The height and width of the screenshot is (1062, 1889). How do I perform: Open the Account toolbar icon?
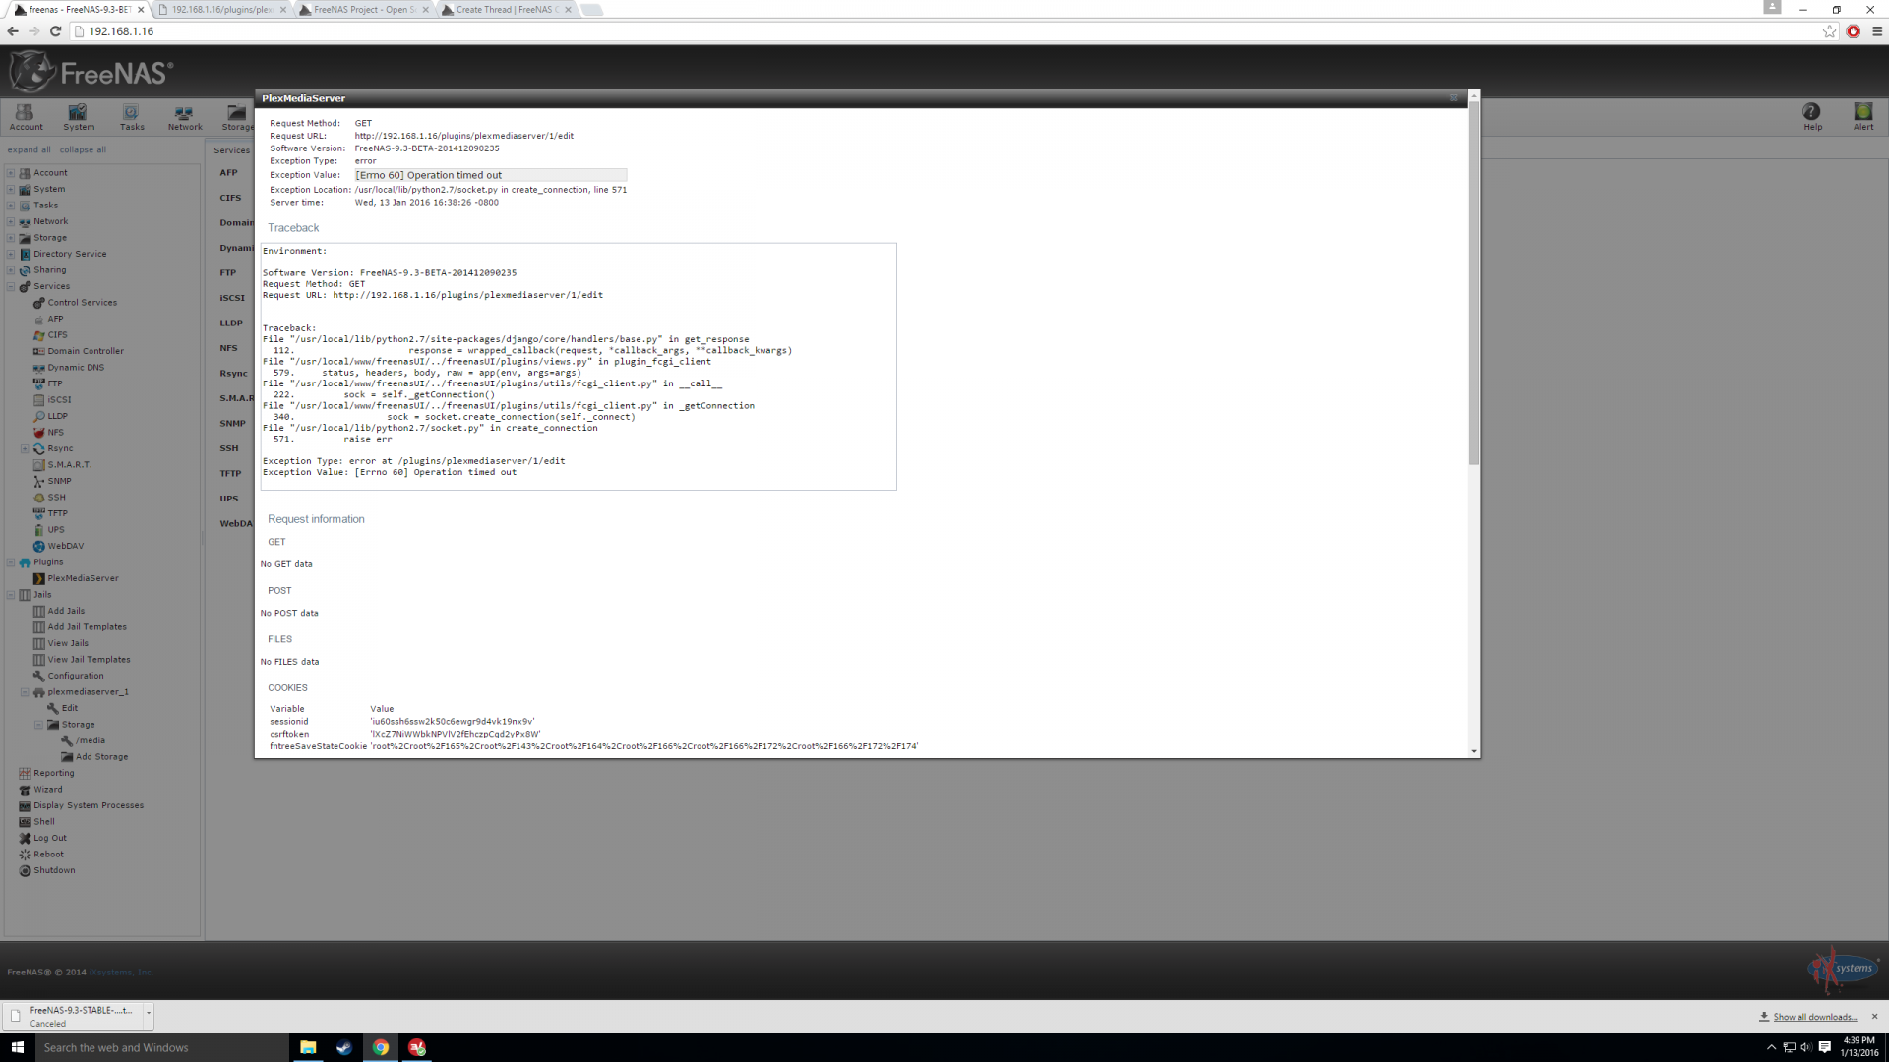click(x=26, y=117)
